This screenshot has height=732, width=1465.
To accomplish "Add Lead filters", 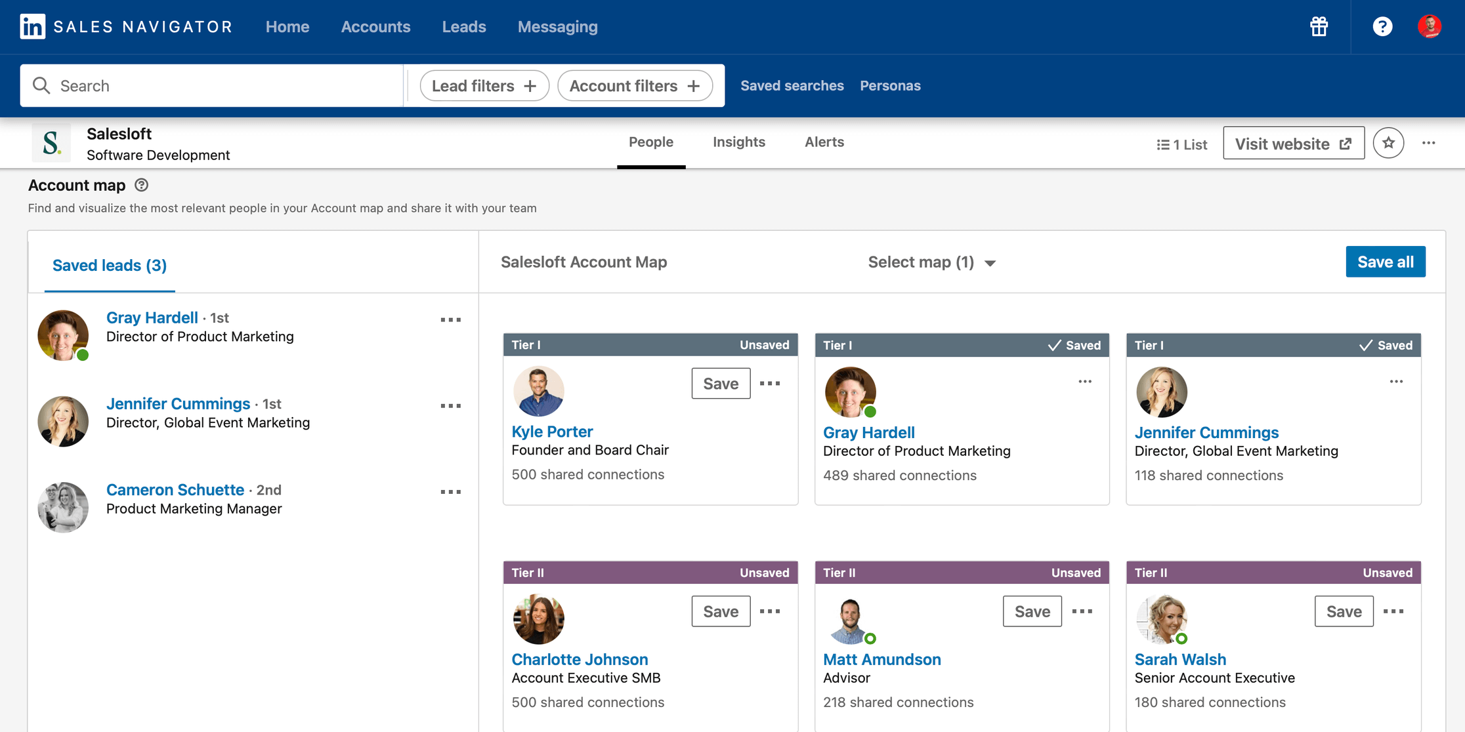I will pos(484,85).
